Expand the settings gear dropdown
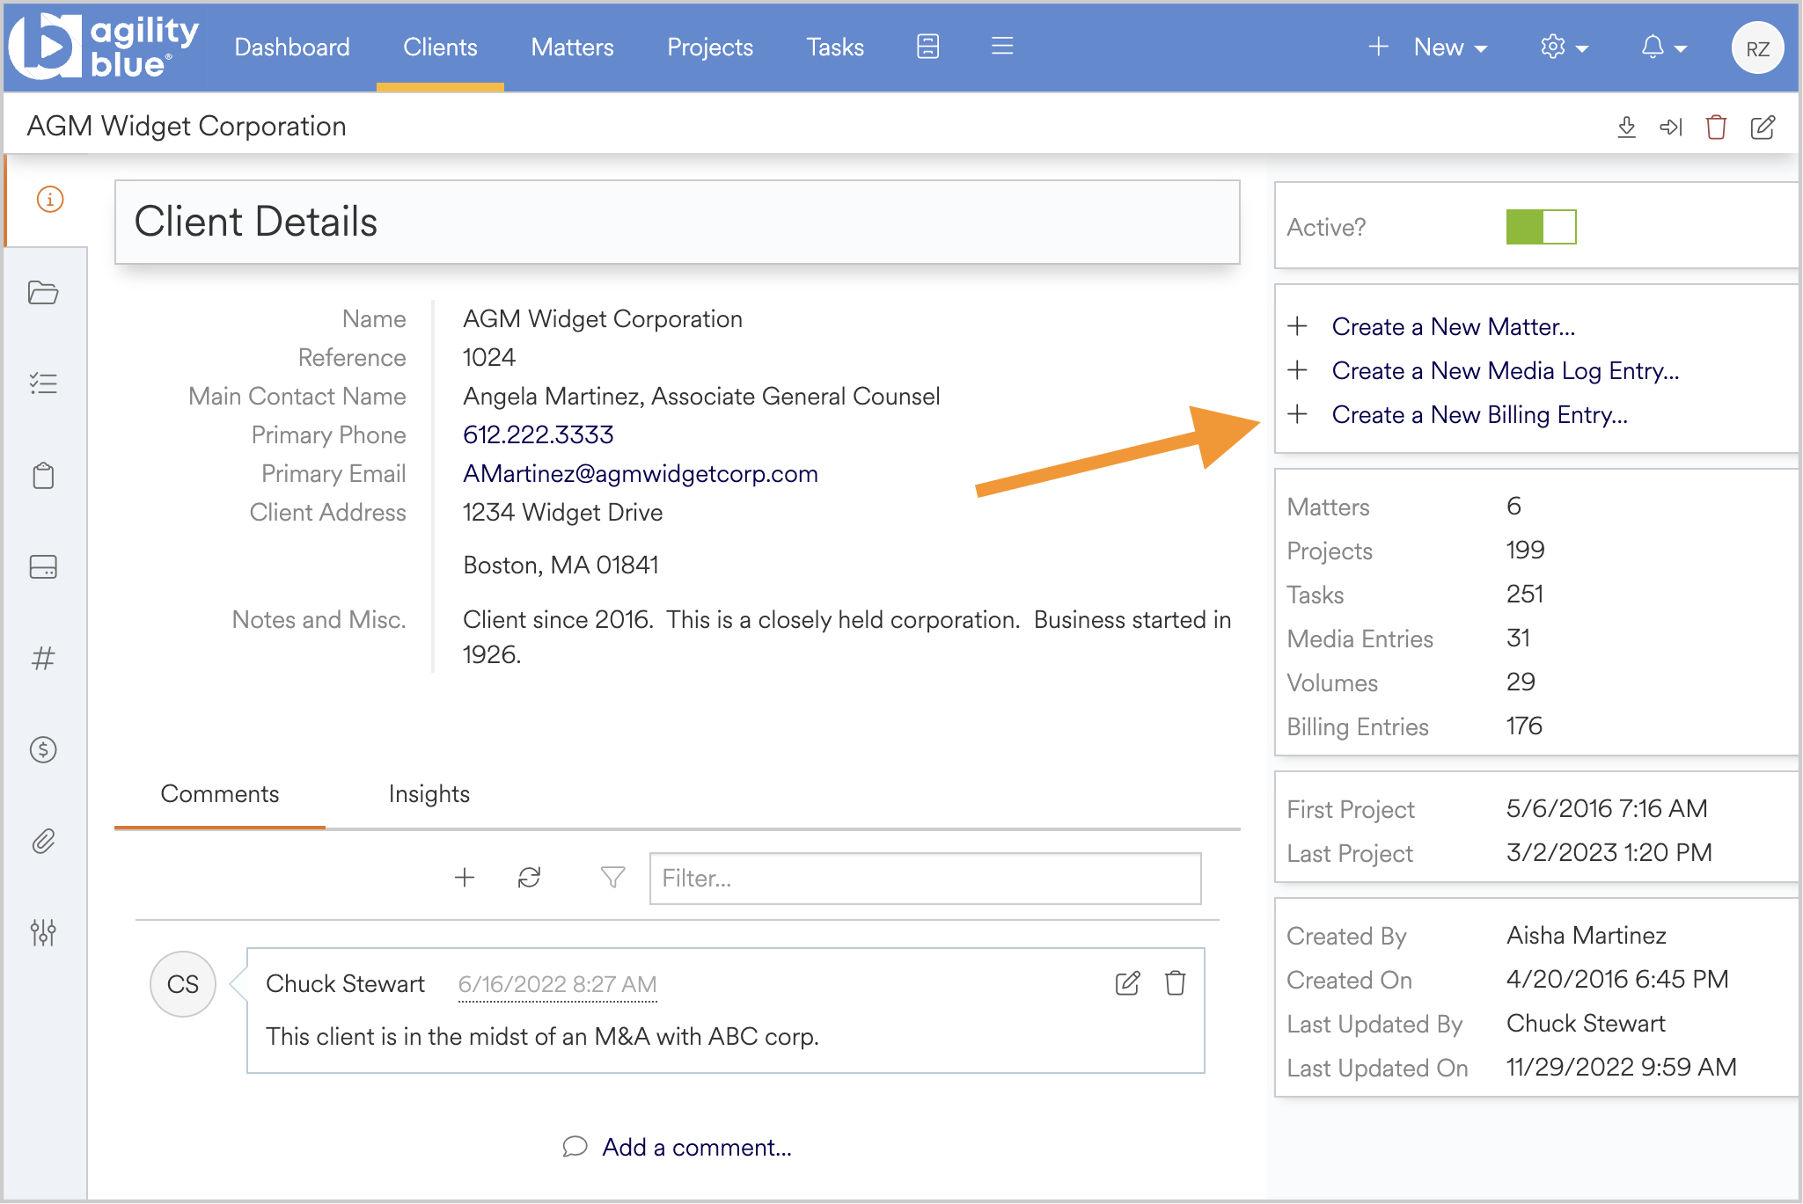1803x1204 pixels. tap(1564, 47)
